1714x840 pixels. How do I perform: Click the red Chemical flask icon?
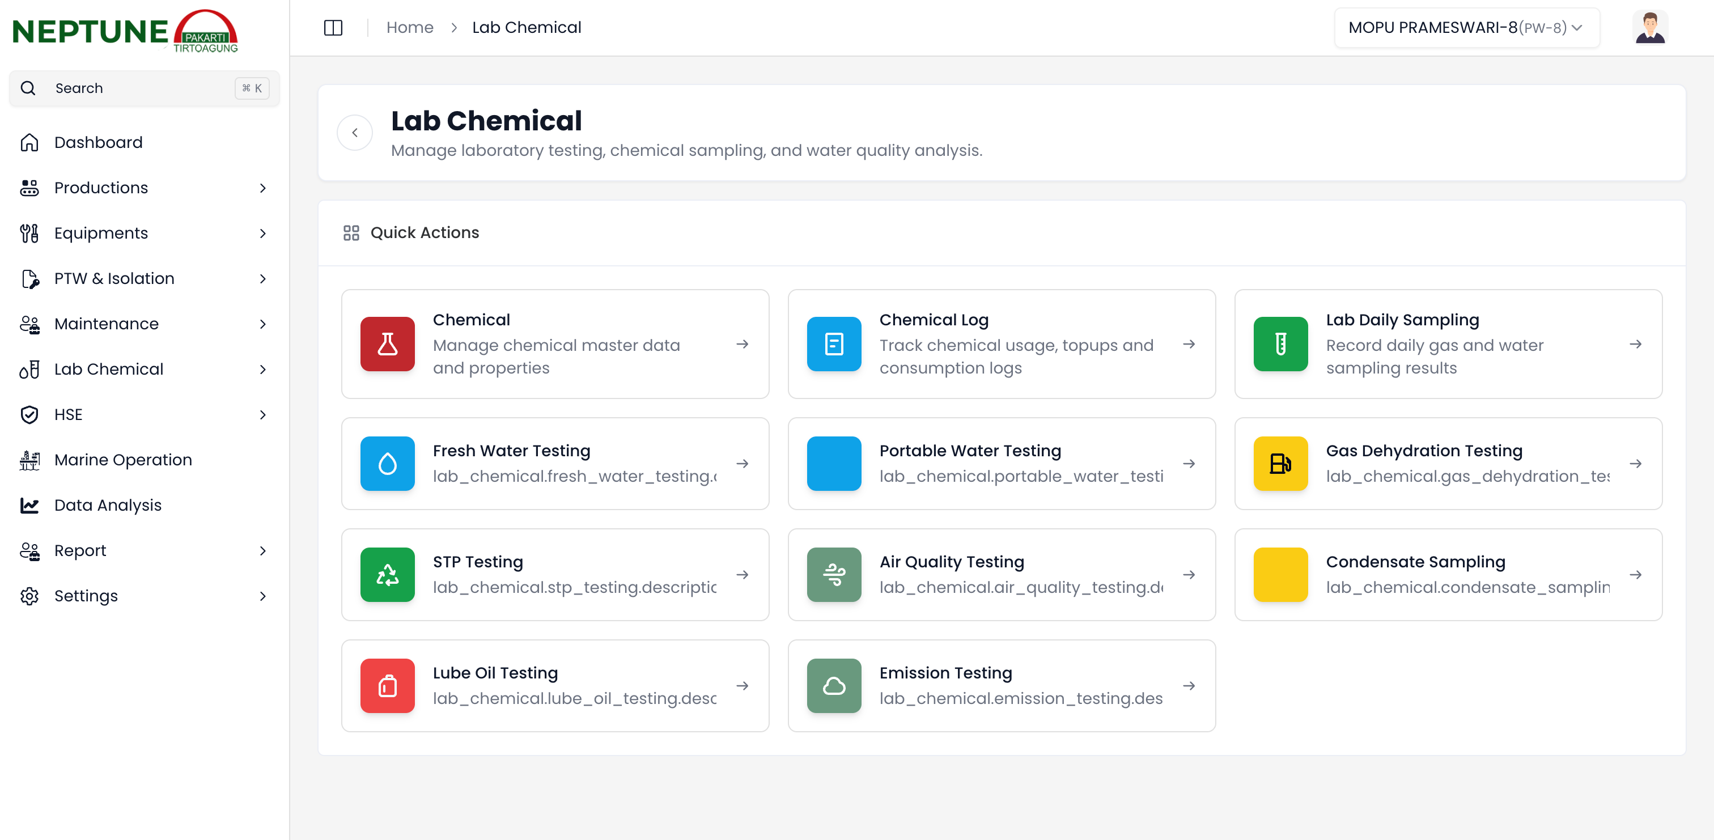[x=387, y=344]
